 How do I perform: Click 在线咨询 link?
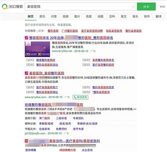click(44, 129)
